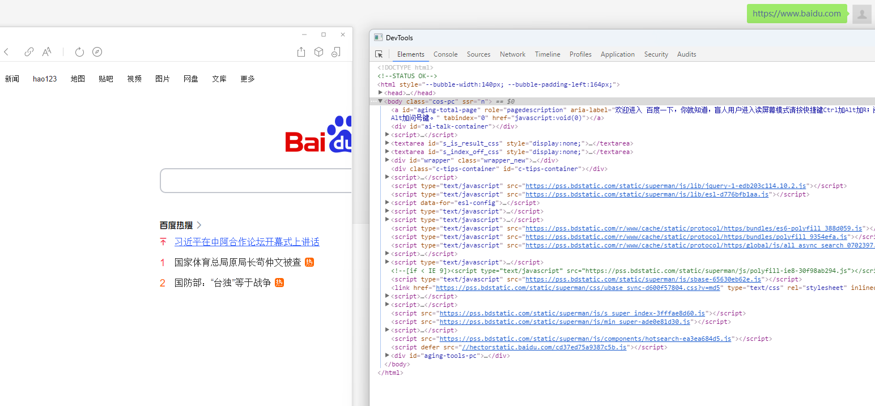The height and width of the screenshot is (406, 875).
Task: Click the copy link chain icon
Action: (29, 52)
